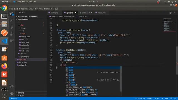178x100 pixels.
Task: Click the feedback icon in status bar
Action: (x=171, y=99)
